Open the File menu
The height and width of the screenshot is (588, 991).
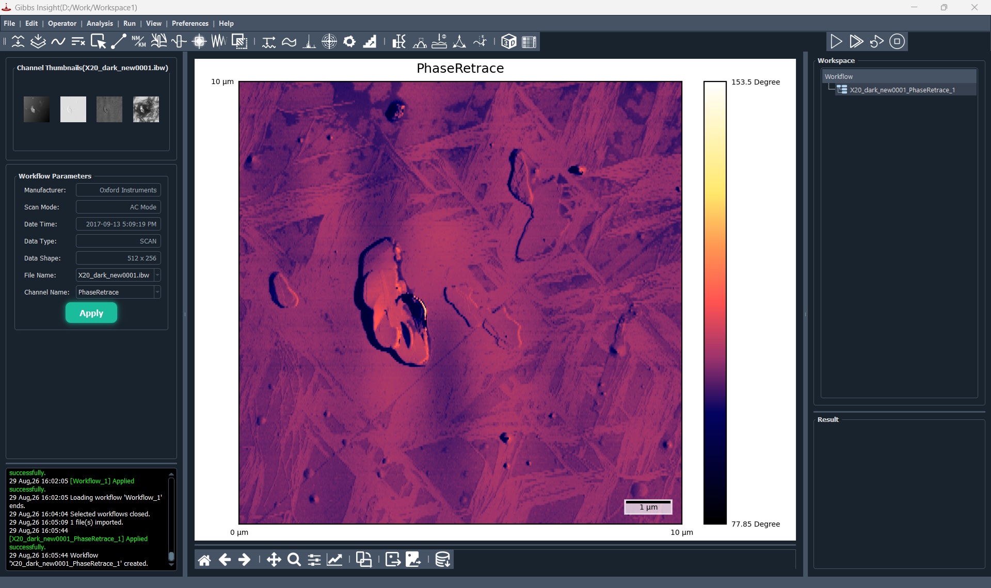point(9,23)
